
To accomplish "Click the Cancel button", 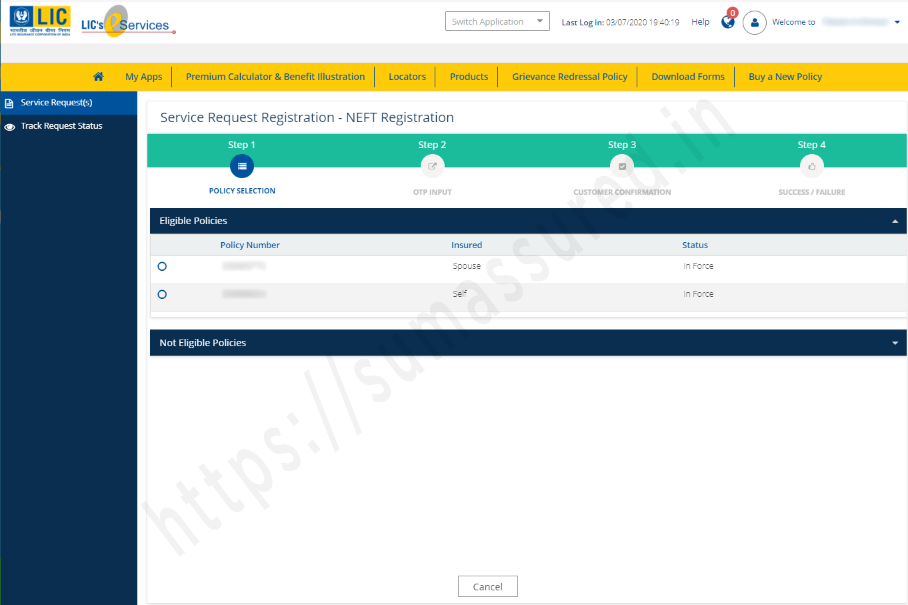I will [487, 586].
